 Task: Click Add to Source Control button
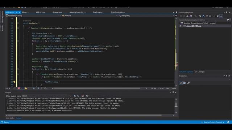pos(213,122)
